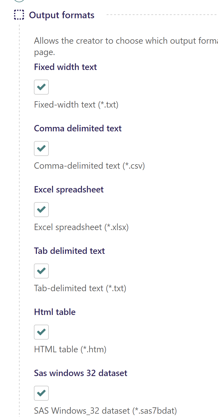Select the Html table field label

[x=55, y=312]
